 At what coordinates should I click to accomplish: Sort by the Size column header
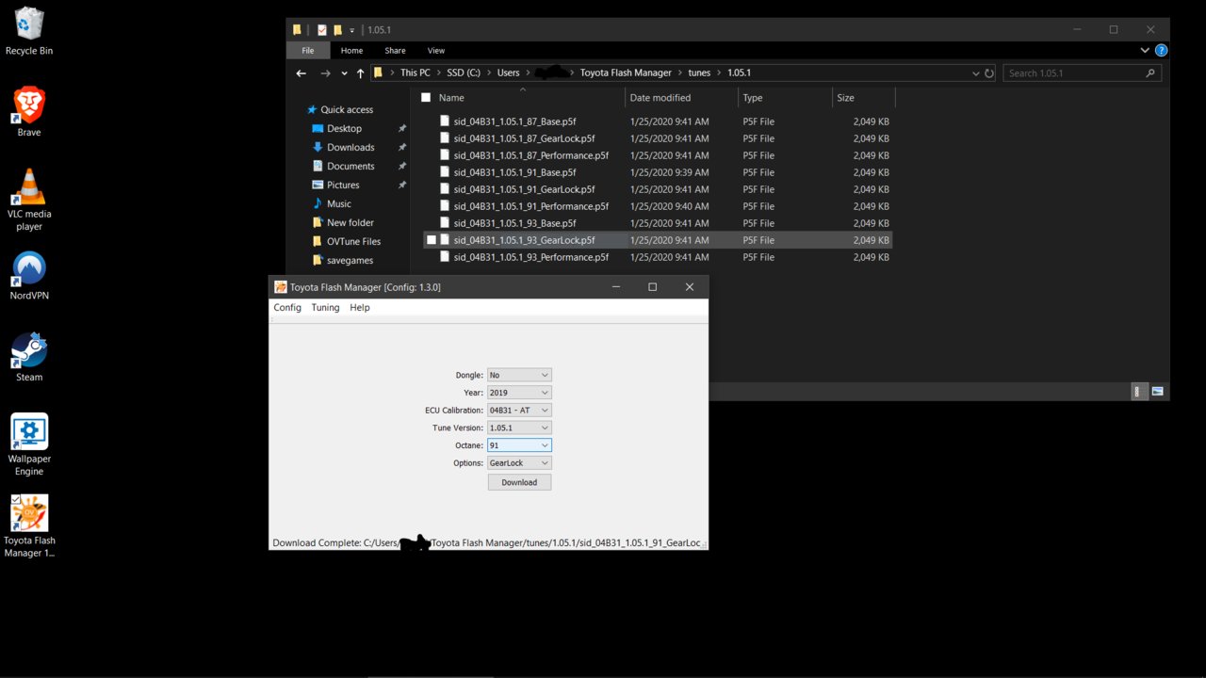click(845, 98)
